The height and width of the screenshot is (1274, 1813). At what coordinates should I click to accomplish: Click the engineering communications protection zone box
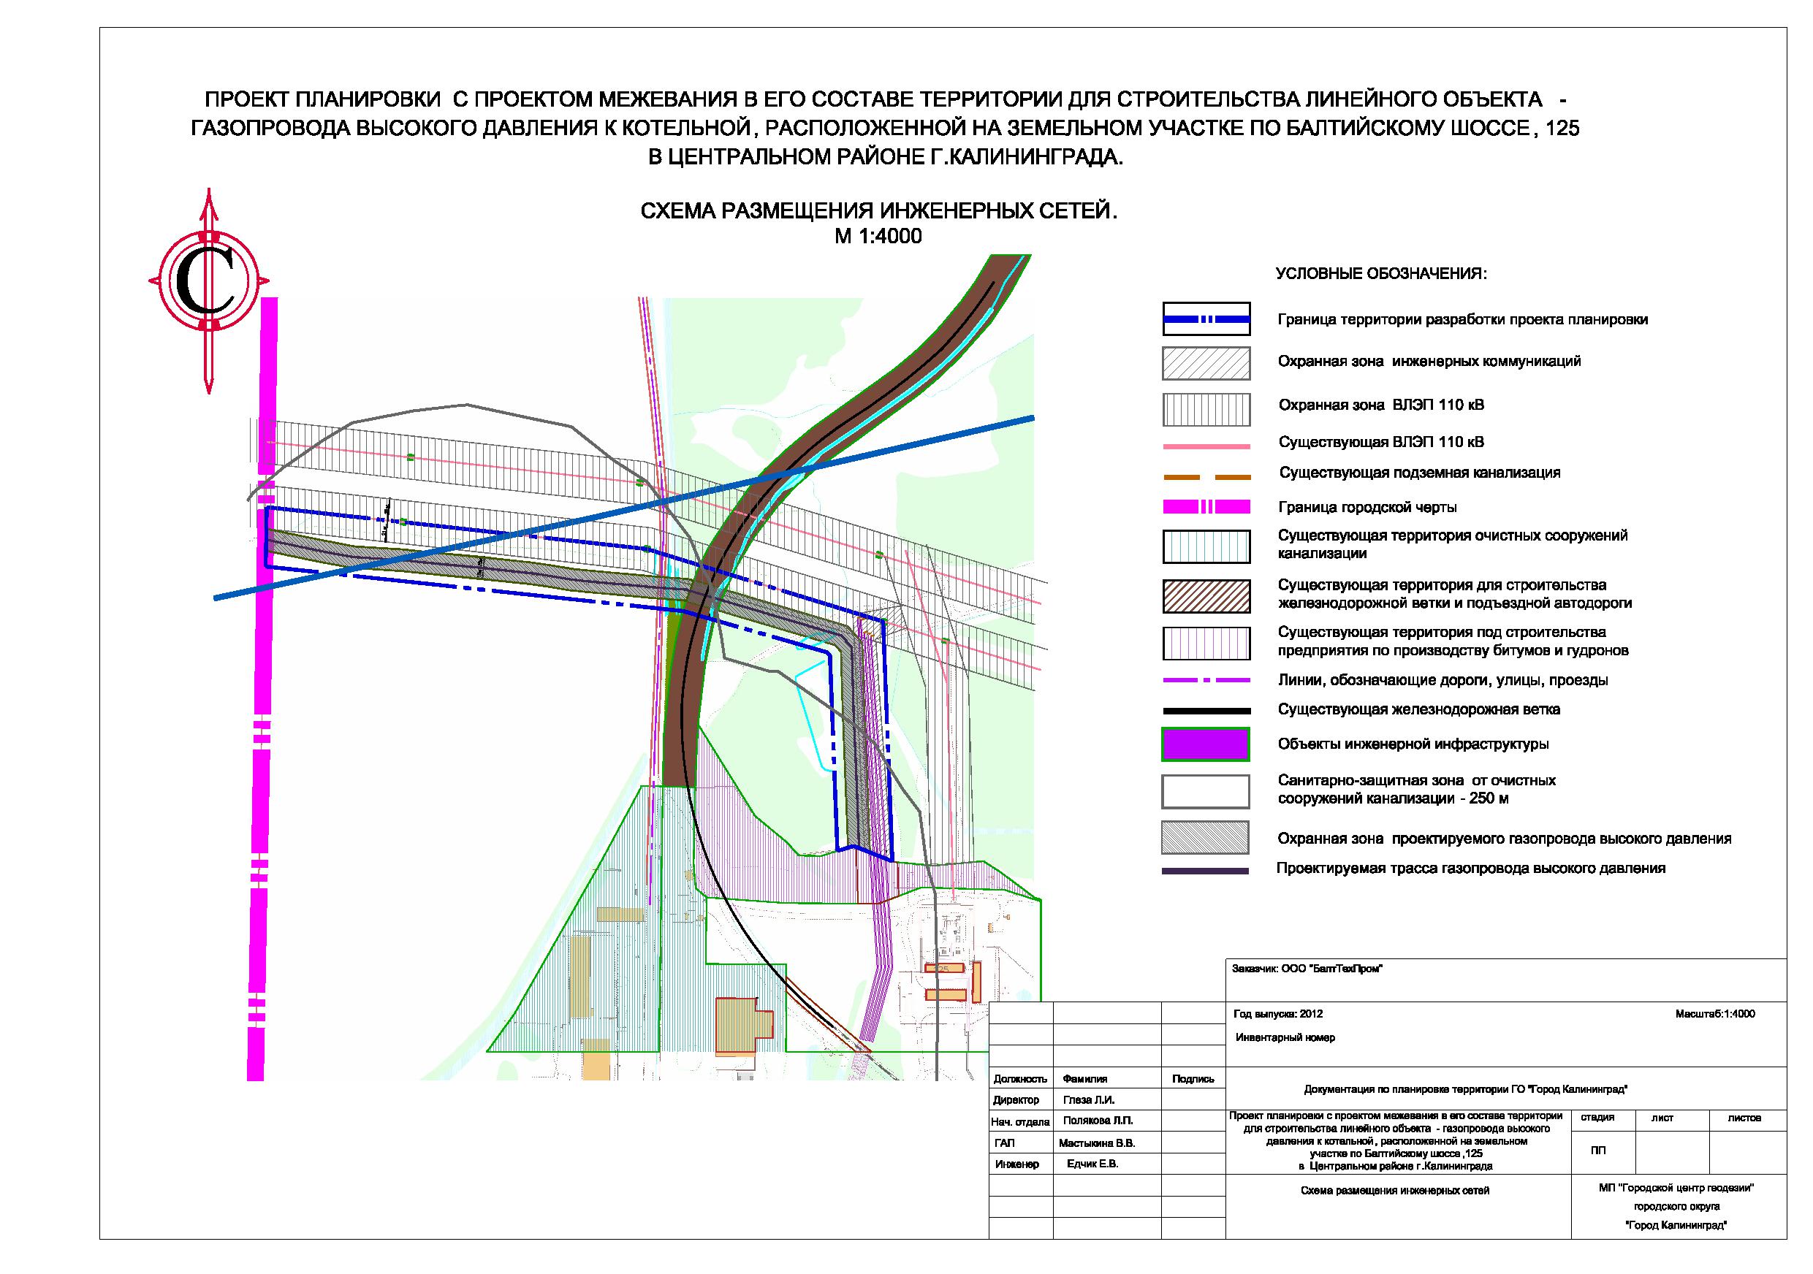coord(1205,364)
